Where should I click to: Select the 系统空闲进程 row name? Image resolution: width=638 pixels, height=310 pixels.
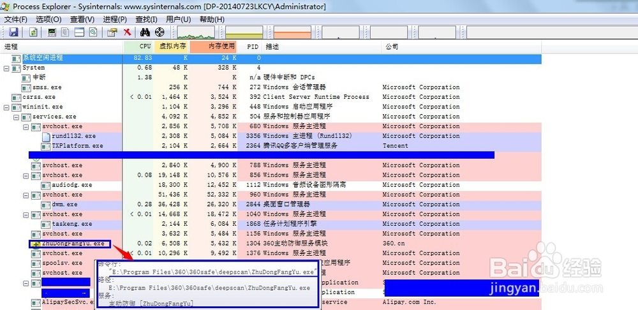(x=43, y=58)
